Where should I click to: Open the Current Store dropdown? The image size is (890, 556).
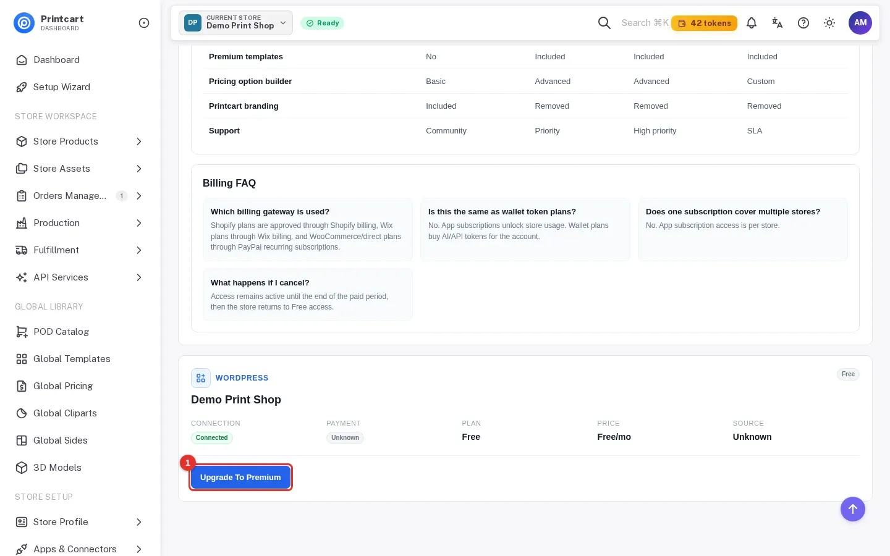[x=235, y=23]
